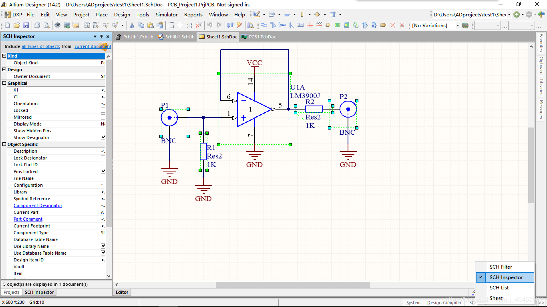Image resolution: width=547 pixels, height=307 pixels.
Task: Click the all types of objects link
Action: [41, 46]
